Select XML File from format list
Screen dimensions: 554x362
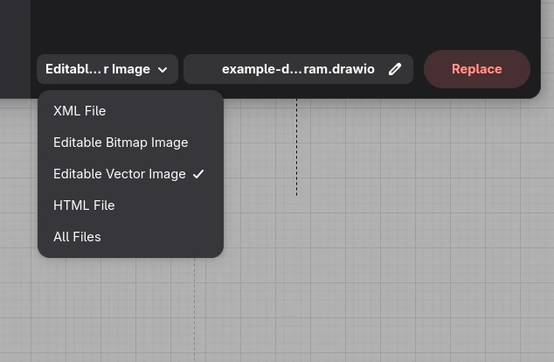click(80, 111)
